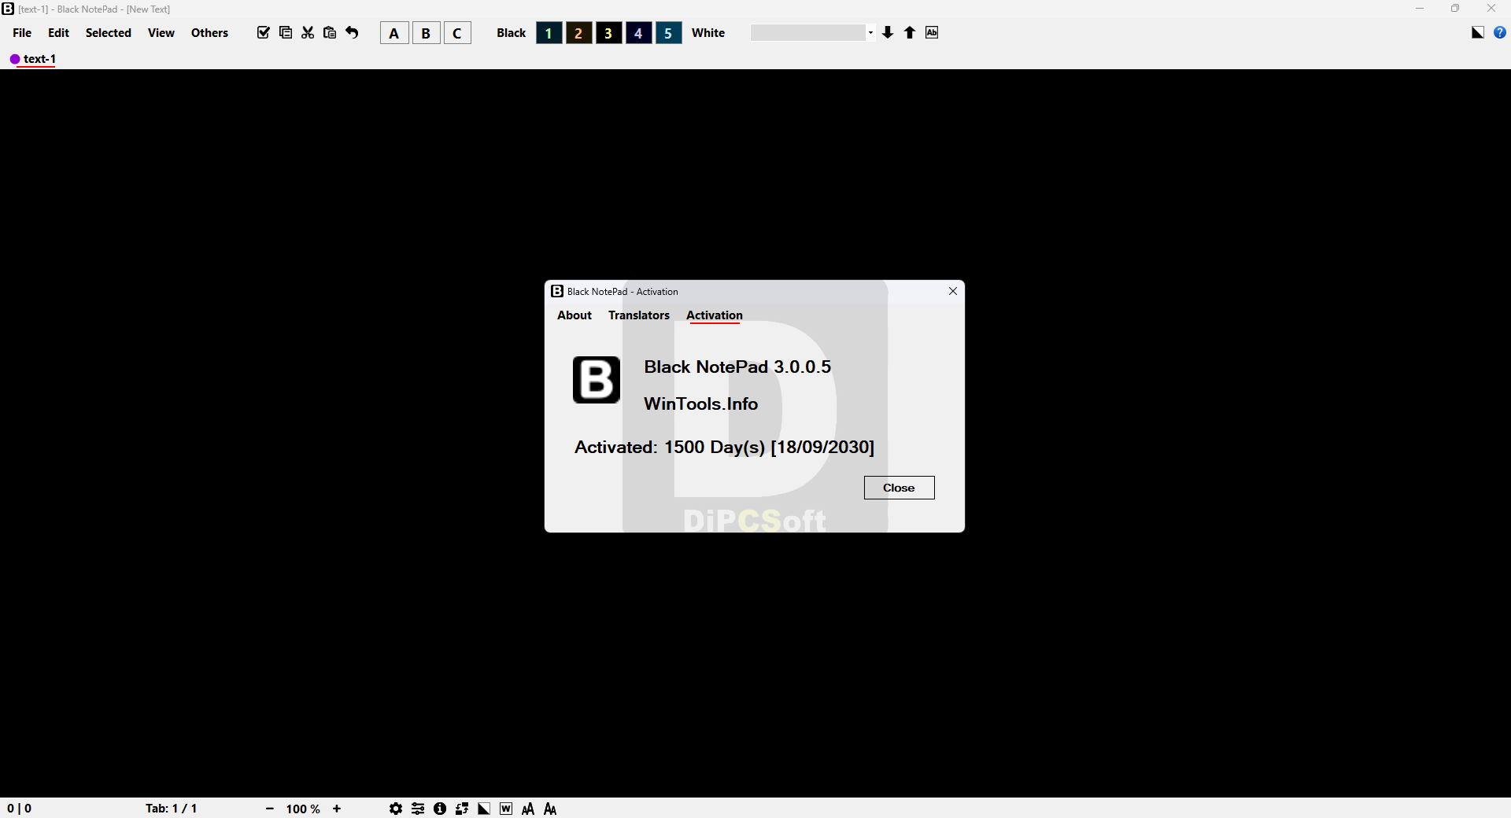Image resolution: width=1511 pixels, height=818 pixels.
Task: Click the first AA font icon in status bar
Action: click(x=528, y=809)
